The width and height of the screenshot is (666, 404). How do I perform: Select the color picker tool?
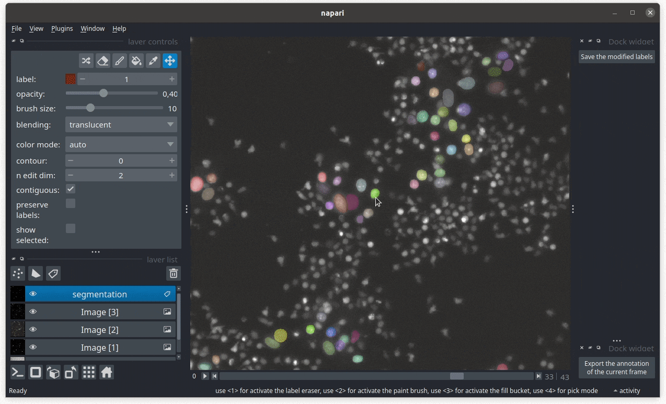(x=153, y=61)
